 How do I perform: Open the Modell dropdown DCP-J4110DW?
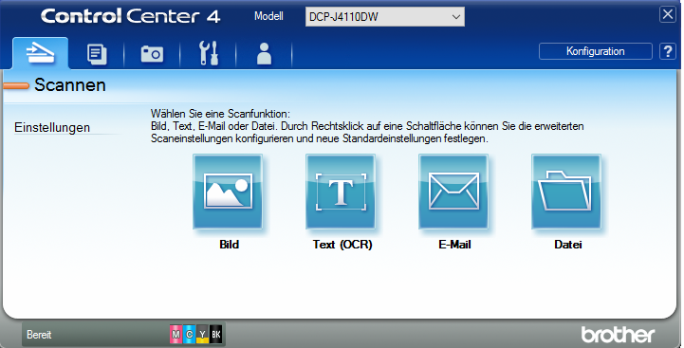[x=385, y=17]
